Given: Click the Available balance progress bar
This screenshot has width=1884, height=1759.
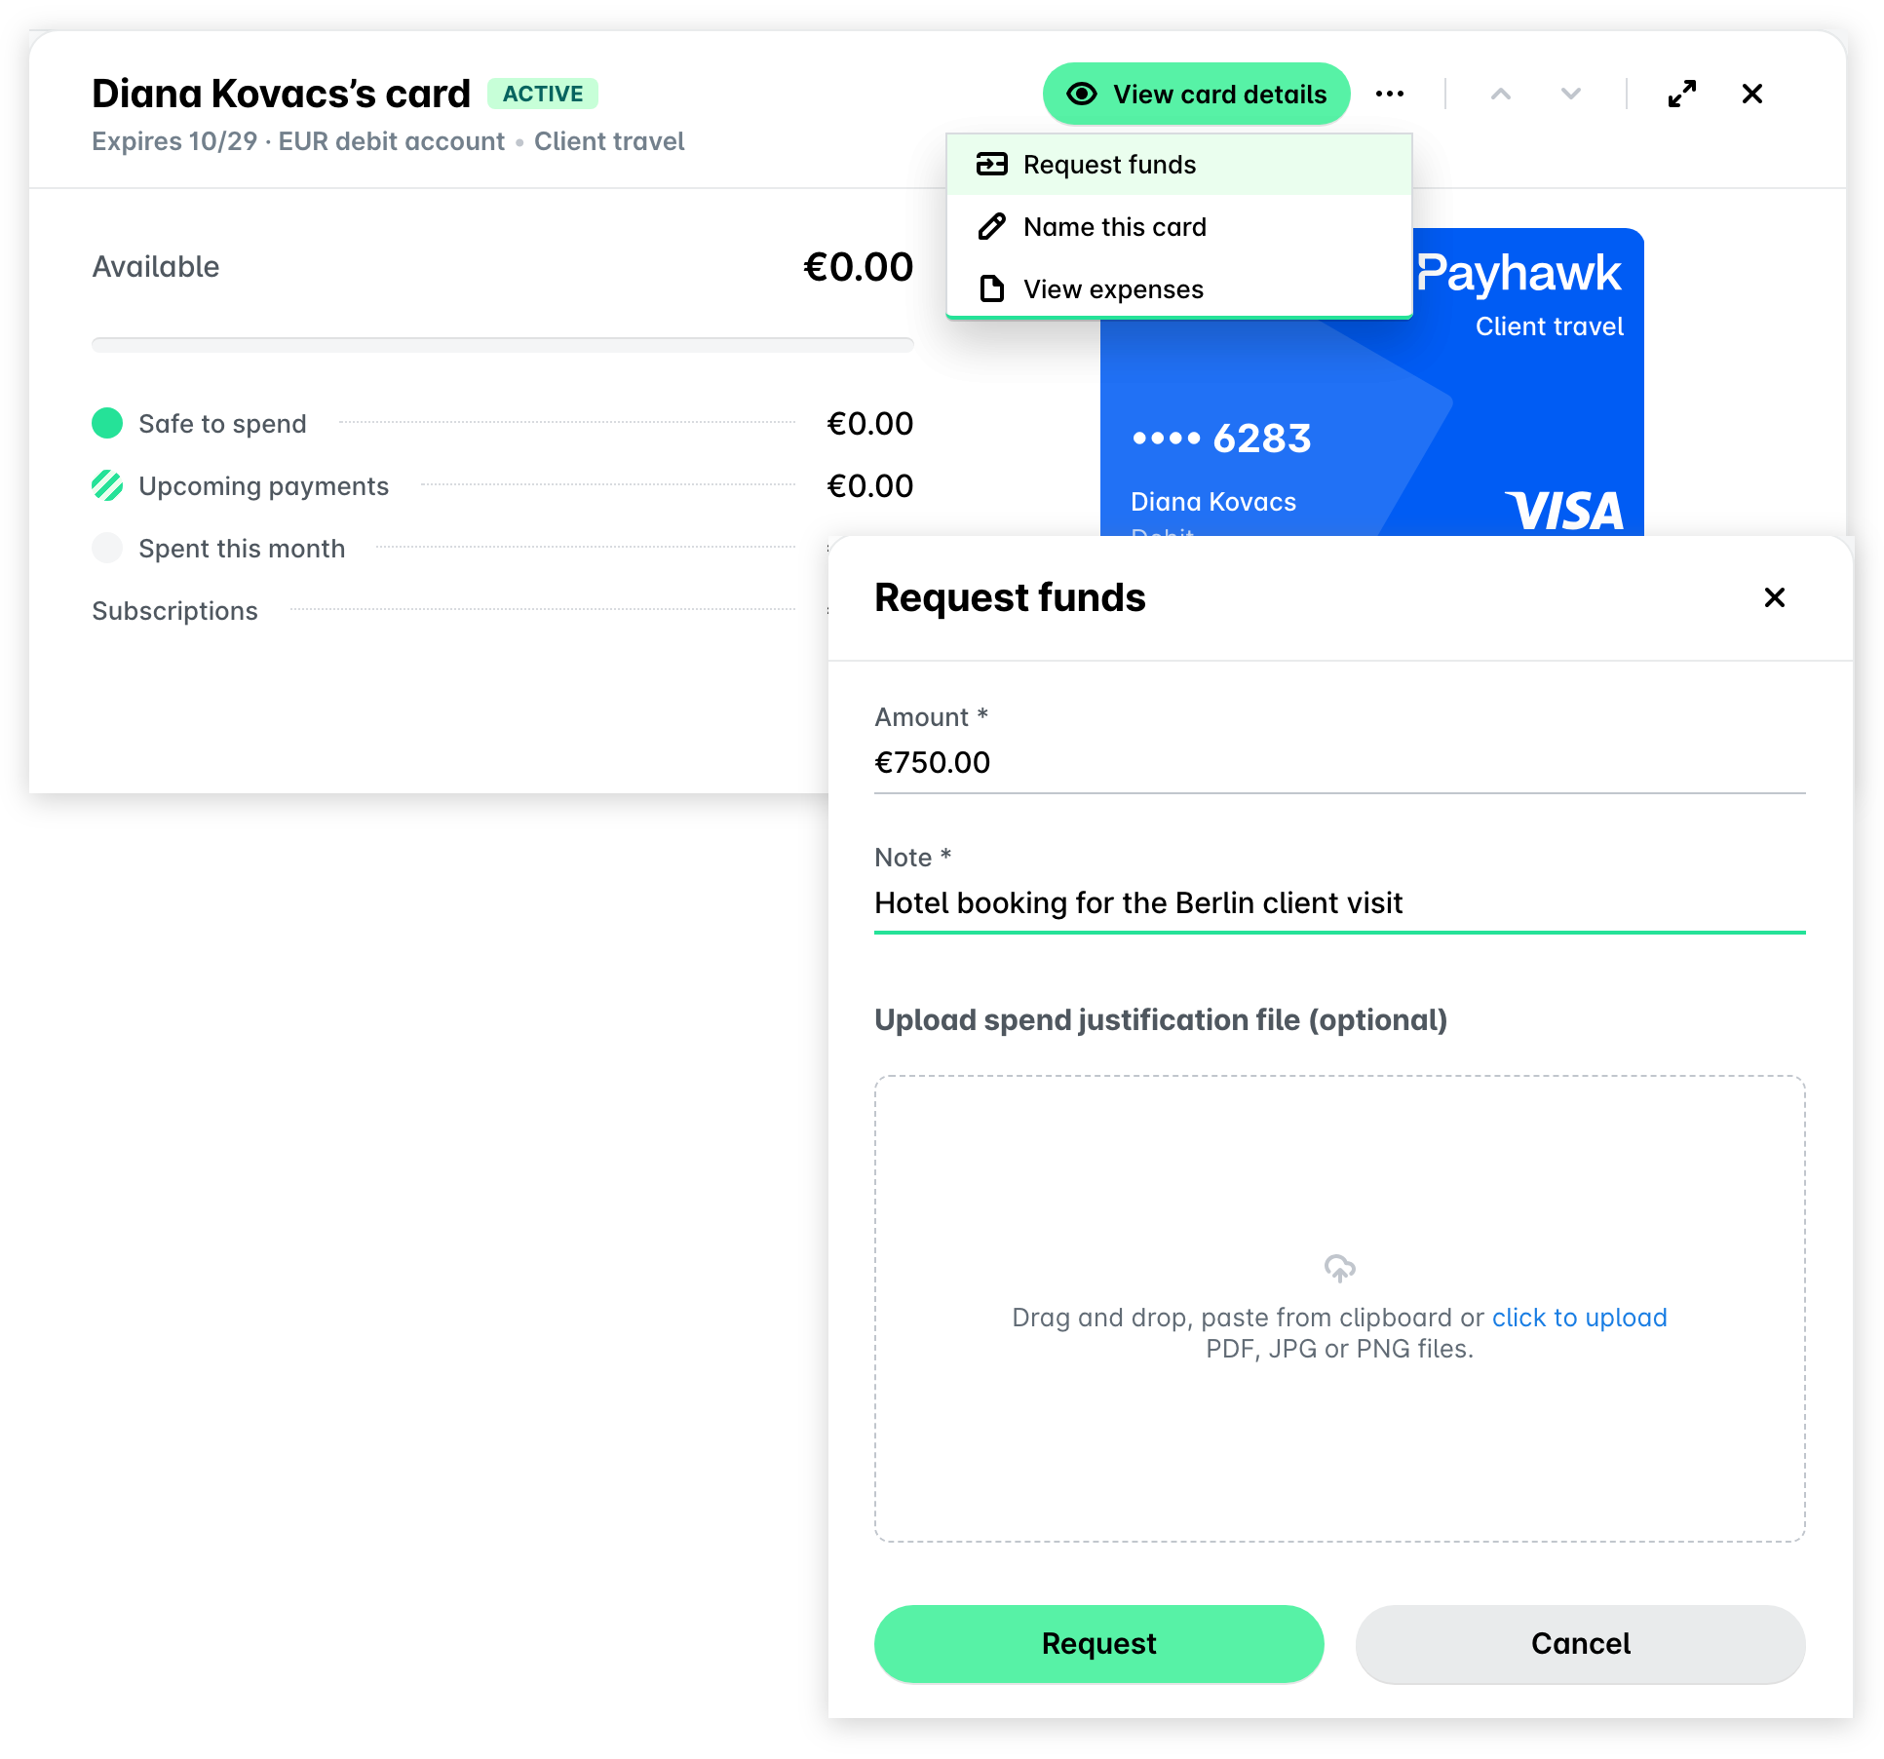Looking at the screenshot, I should point(502,345).
